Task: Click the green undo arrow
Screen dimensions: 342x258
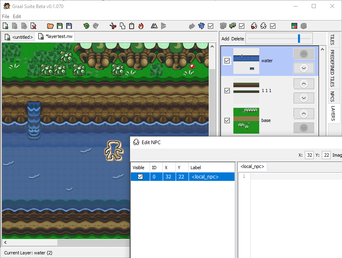Action: [86, 26]
